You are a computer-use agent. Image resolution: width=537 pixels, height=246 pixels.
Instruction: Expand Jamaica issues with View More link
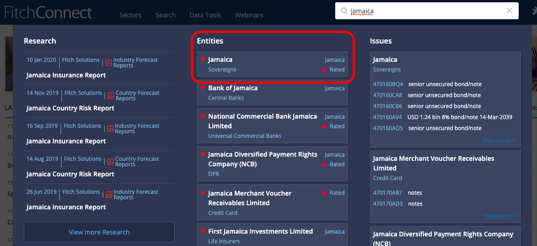pos(500,141)
